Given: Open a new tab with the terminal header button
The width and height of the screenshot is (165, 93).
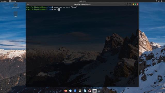Looking at the screenshot, I should tap(28, 4).
